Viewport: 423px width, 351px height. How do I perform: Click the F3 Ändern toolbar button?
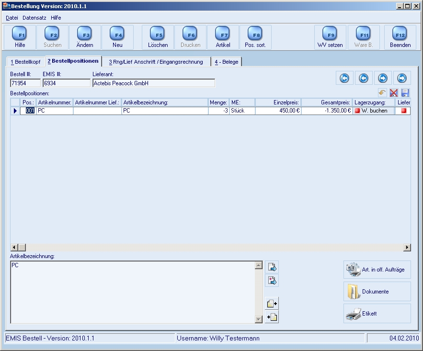[x=85, y=37]
